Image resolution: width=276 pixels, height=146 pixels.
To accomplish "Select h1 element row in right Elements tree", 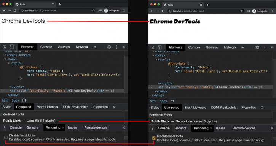I will pyautogui.click(x=211, y=87).
